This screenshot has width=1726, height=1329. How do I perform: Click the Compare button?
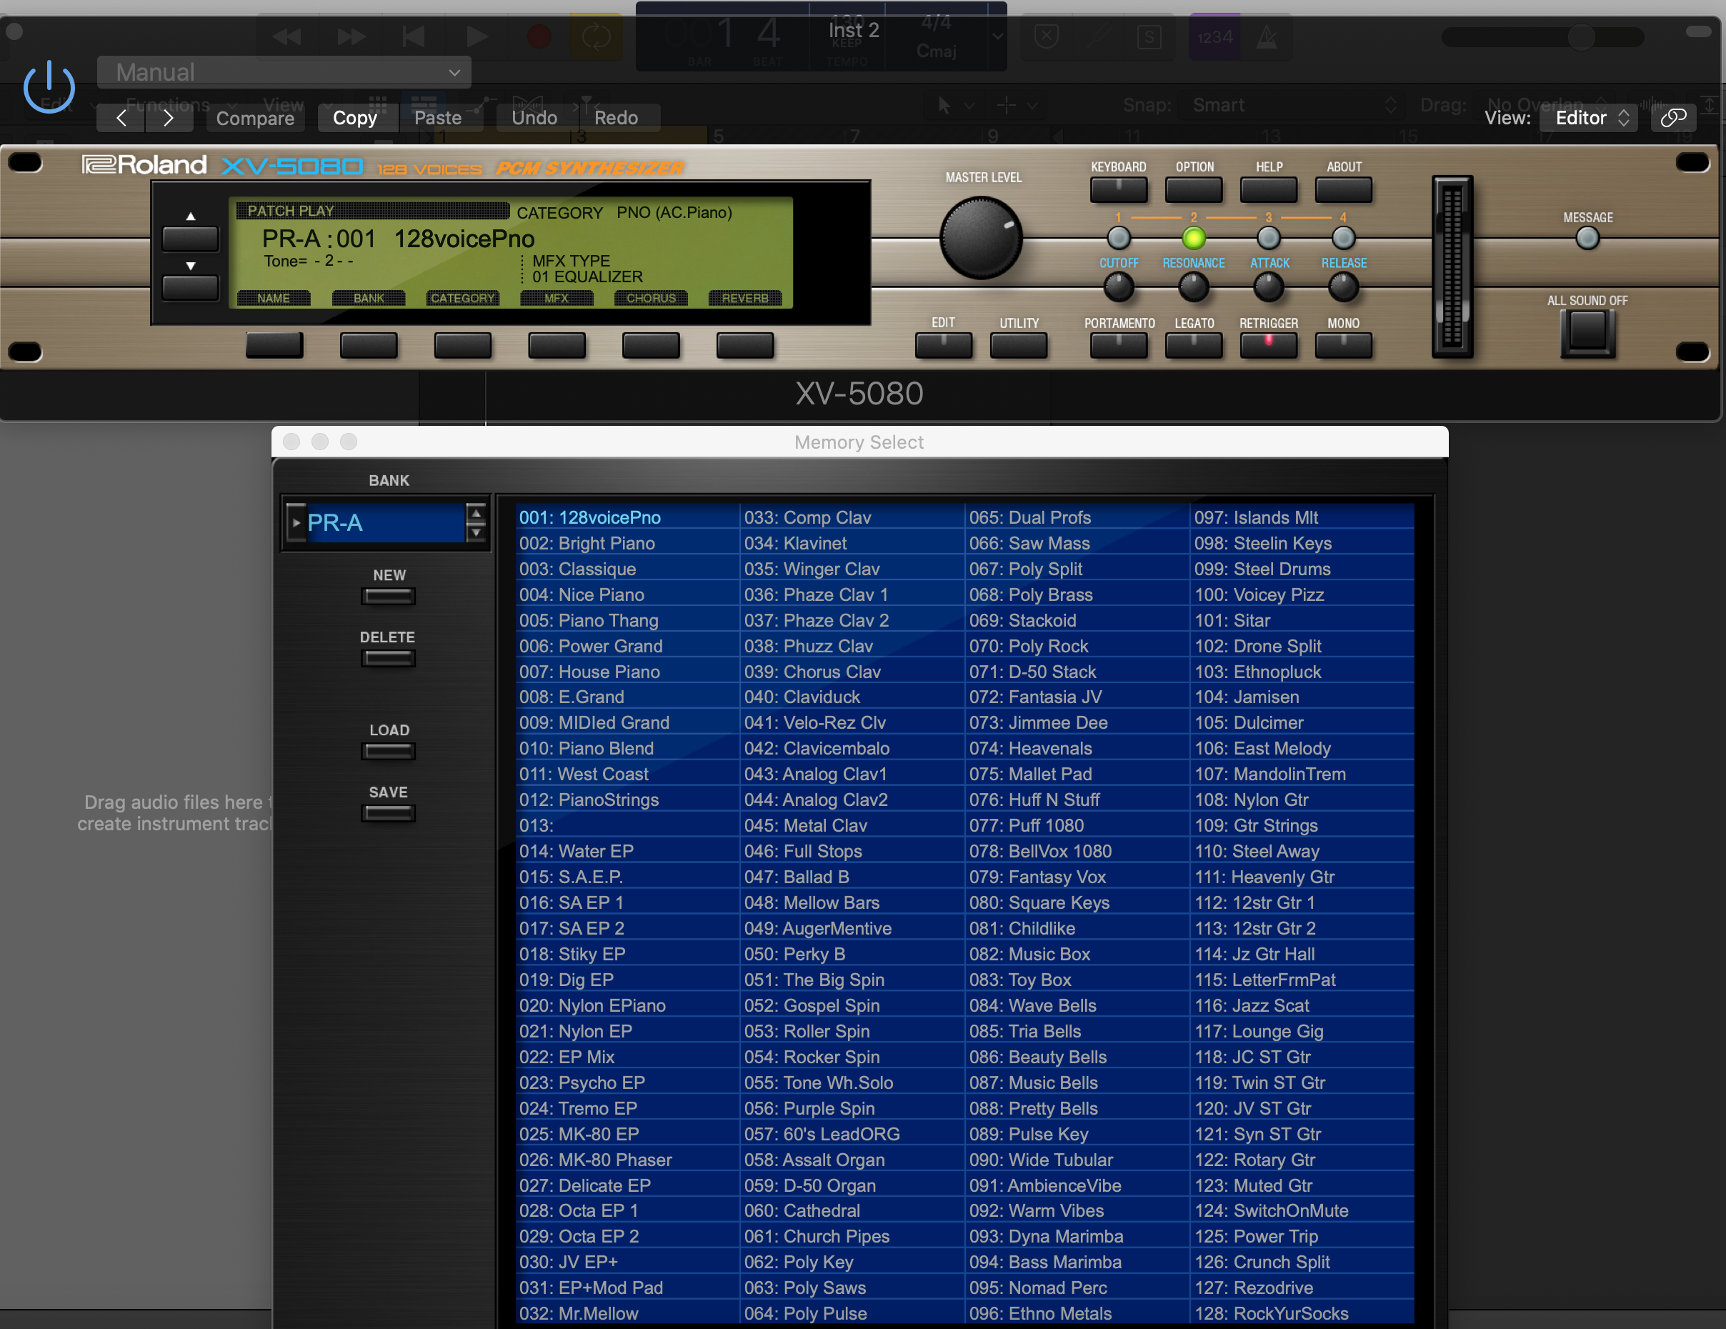click(254, 118)
